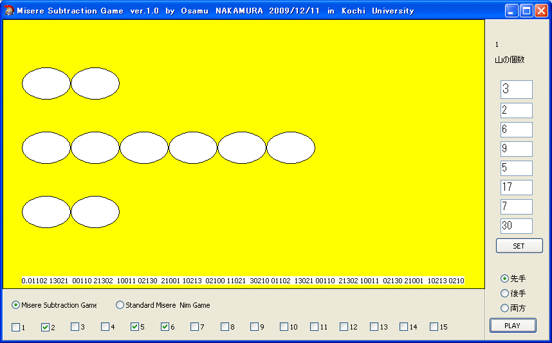Click the input field containing 5

pos(517,168)
